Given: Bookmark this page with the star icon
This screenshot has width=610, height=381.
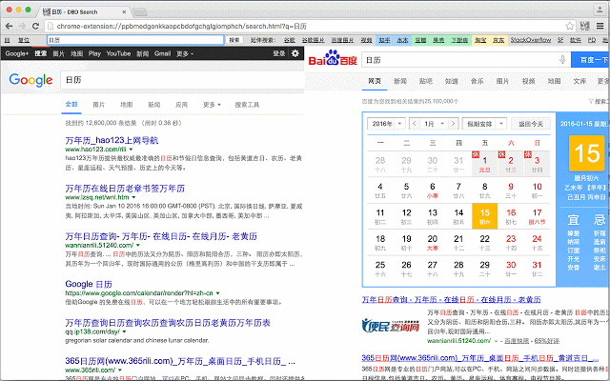Looking at the screenshot, I should pos(570,27).
